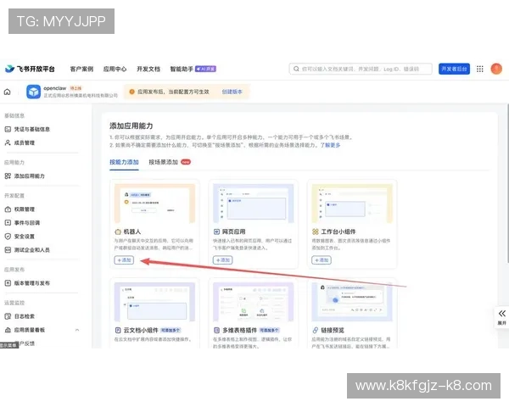Open 成员管理 in sidebar
Screen dimensions: 509x407
click(24, 142)
